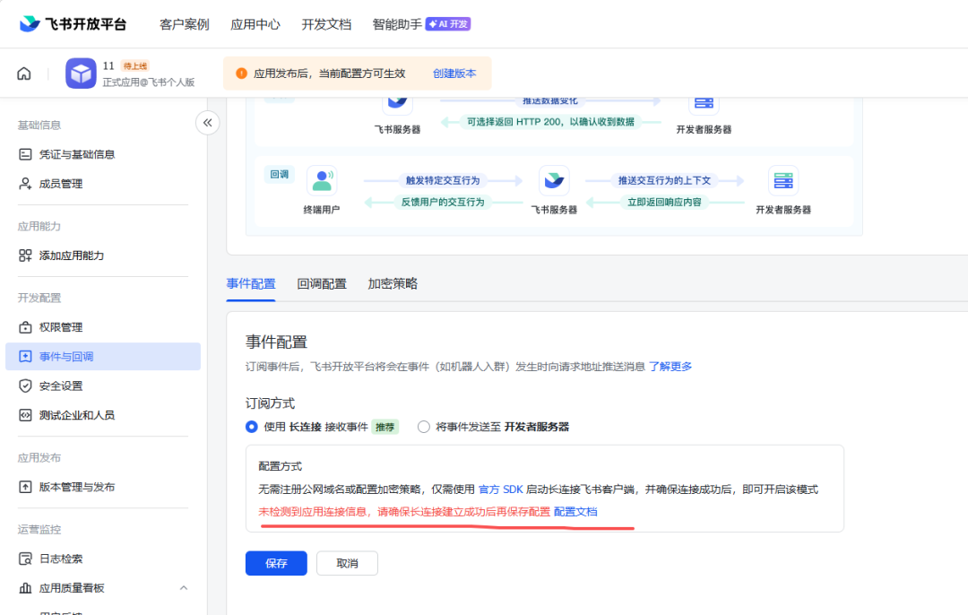The image size is (968, 615).
Task: Open 安全设置 in the sidebar
Action: tap(59, 386)
